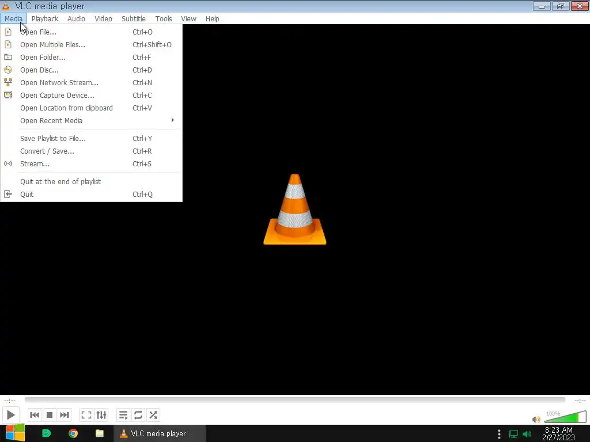Skip to next media in the playlist
The image size is (590, 442).
[65, 415]
